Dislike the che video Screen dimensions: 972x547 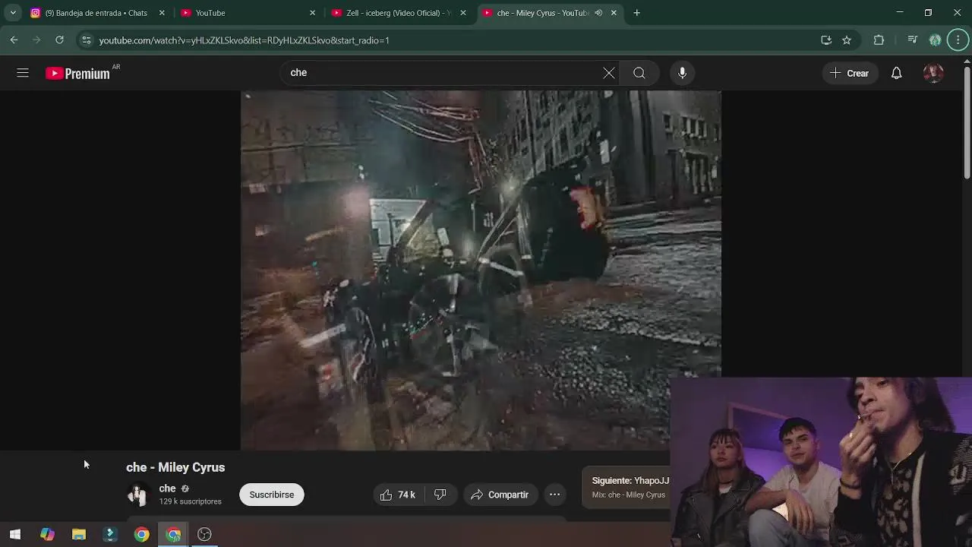click(x=440, y=495)
